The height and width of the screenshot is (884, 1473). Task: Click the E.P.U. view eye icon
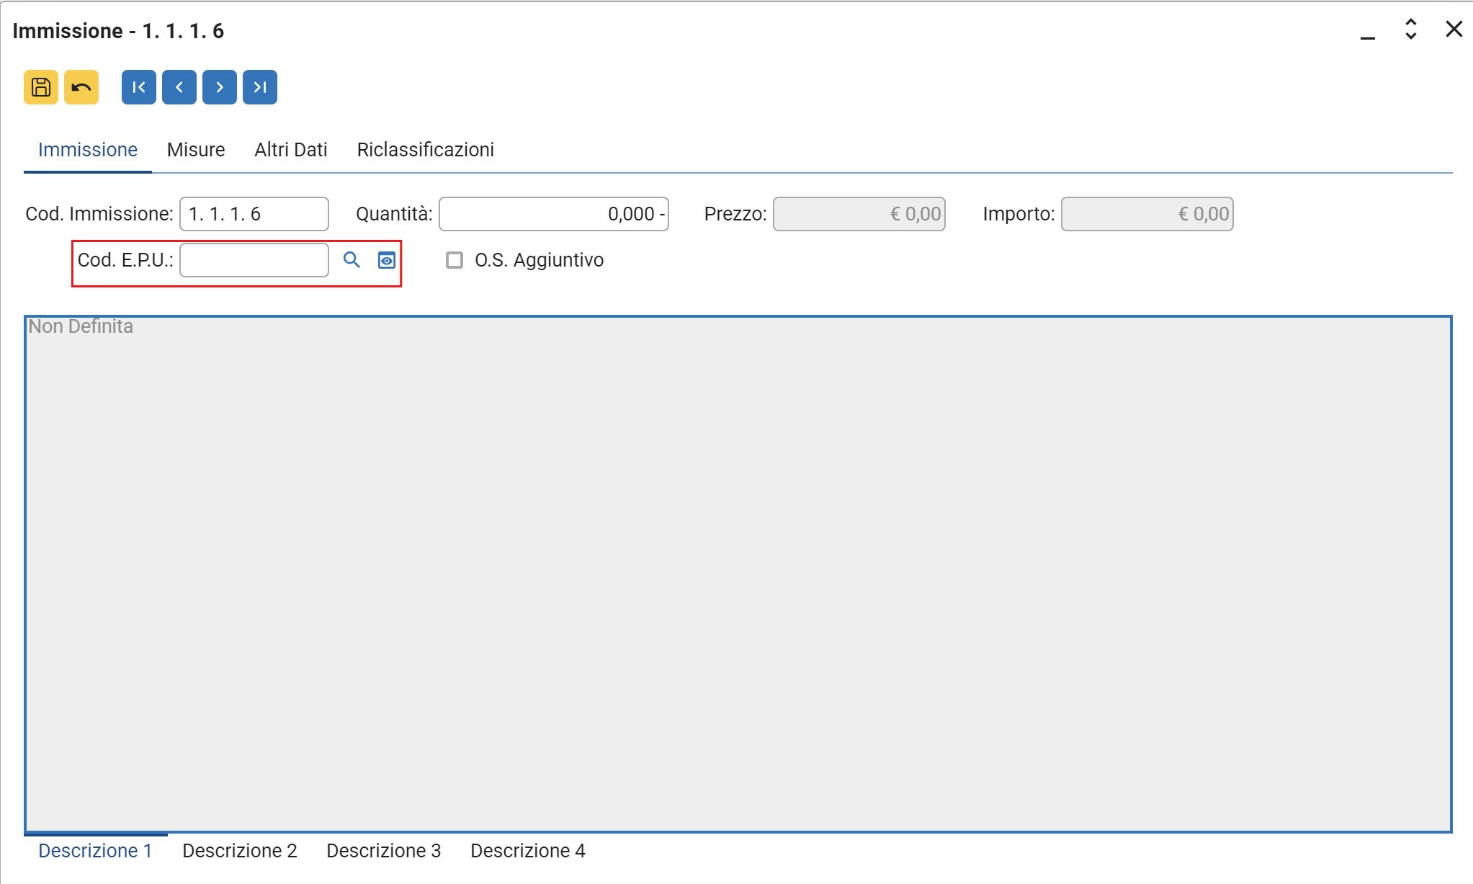pos(387,260)
